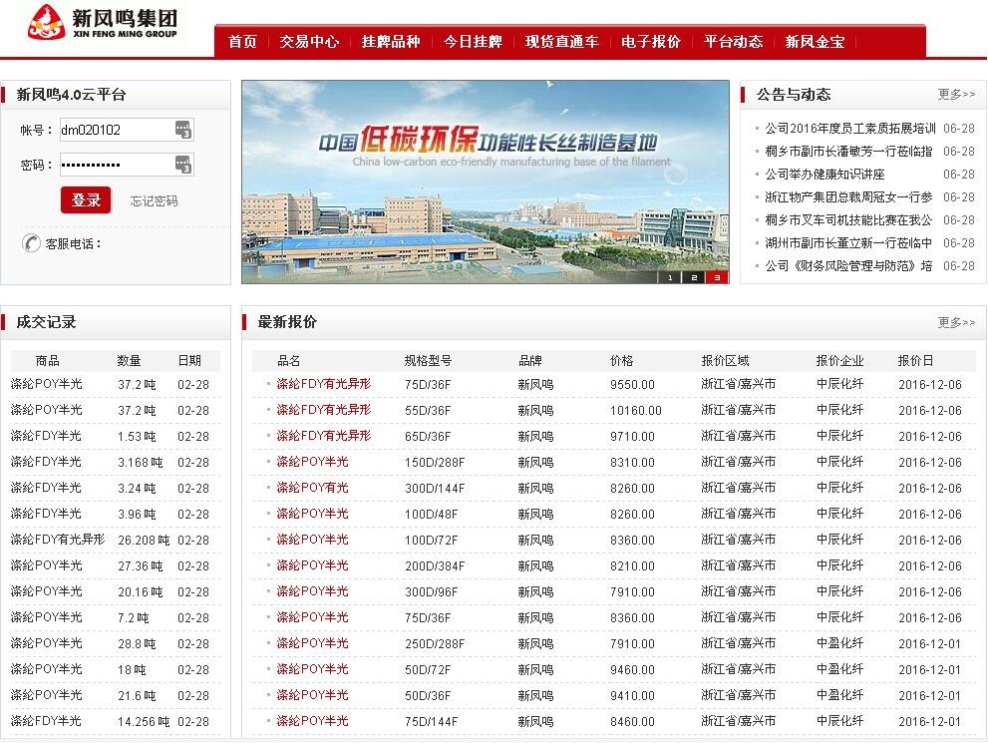Click the 报价区域 column header
This screenshot has height=743, width=988.
point(725,360)
